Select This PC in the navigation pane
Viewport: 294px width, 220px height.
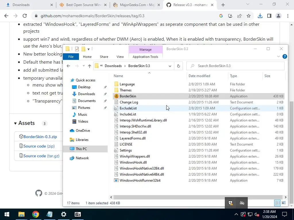(81, 149)
